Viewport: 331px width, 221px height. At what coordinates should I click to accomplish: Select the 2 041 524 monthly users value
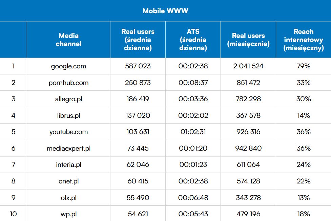(248, 66)
